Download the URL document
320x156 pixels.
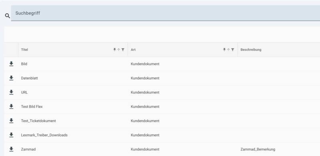[11, 93]
